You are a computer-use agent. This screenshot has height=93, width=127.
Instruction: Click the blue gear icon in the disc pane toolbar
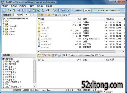coord(56,15)
